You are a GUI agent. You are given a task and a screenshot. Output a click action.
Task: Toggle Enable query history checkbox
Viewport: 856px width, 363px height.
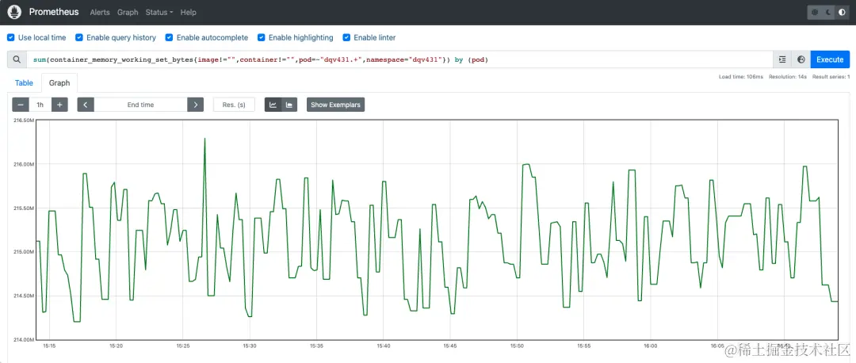tap(79, 38)
